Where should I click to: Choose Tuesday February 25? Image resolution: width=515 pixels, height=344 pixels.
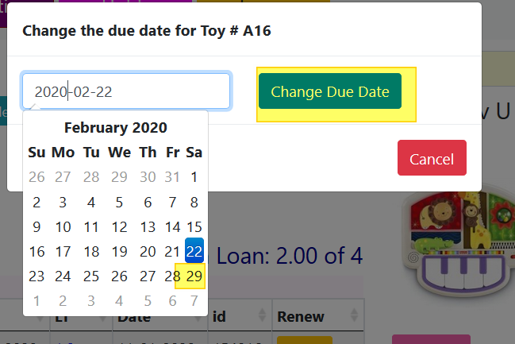click(x=91, y=276)
